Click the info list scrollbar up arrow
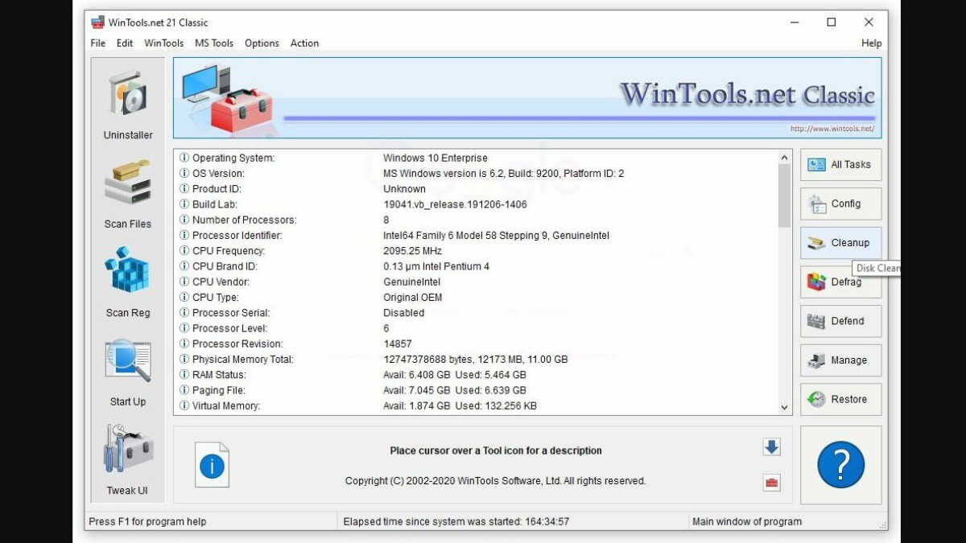 (785, 158)
